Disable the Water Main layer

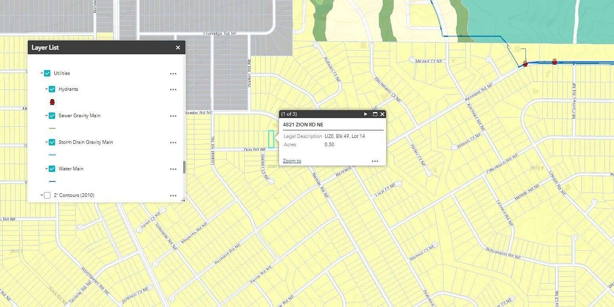[52, 169]
